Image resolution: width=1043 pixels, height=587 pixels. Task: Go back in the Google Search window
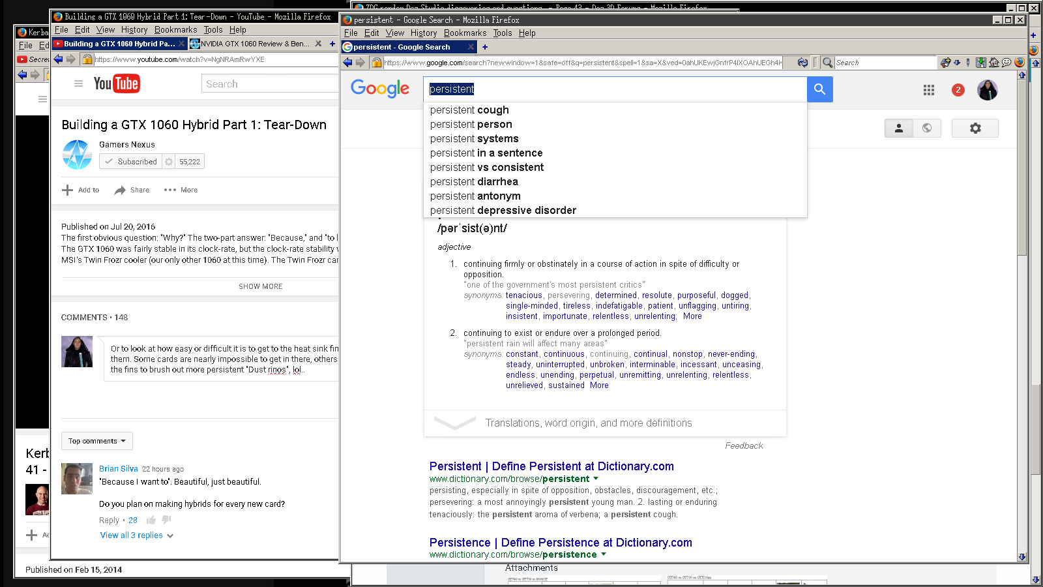[347, 63]
